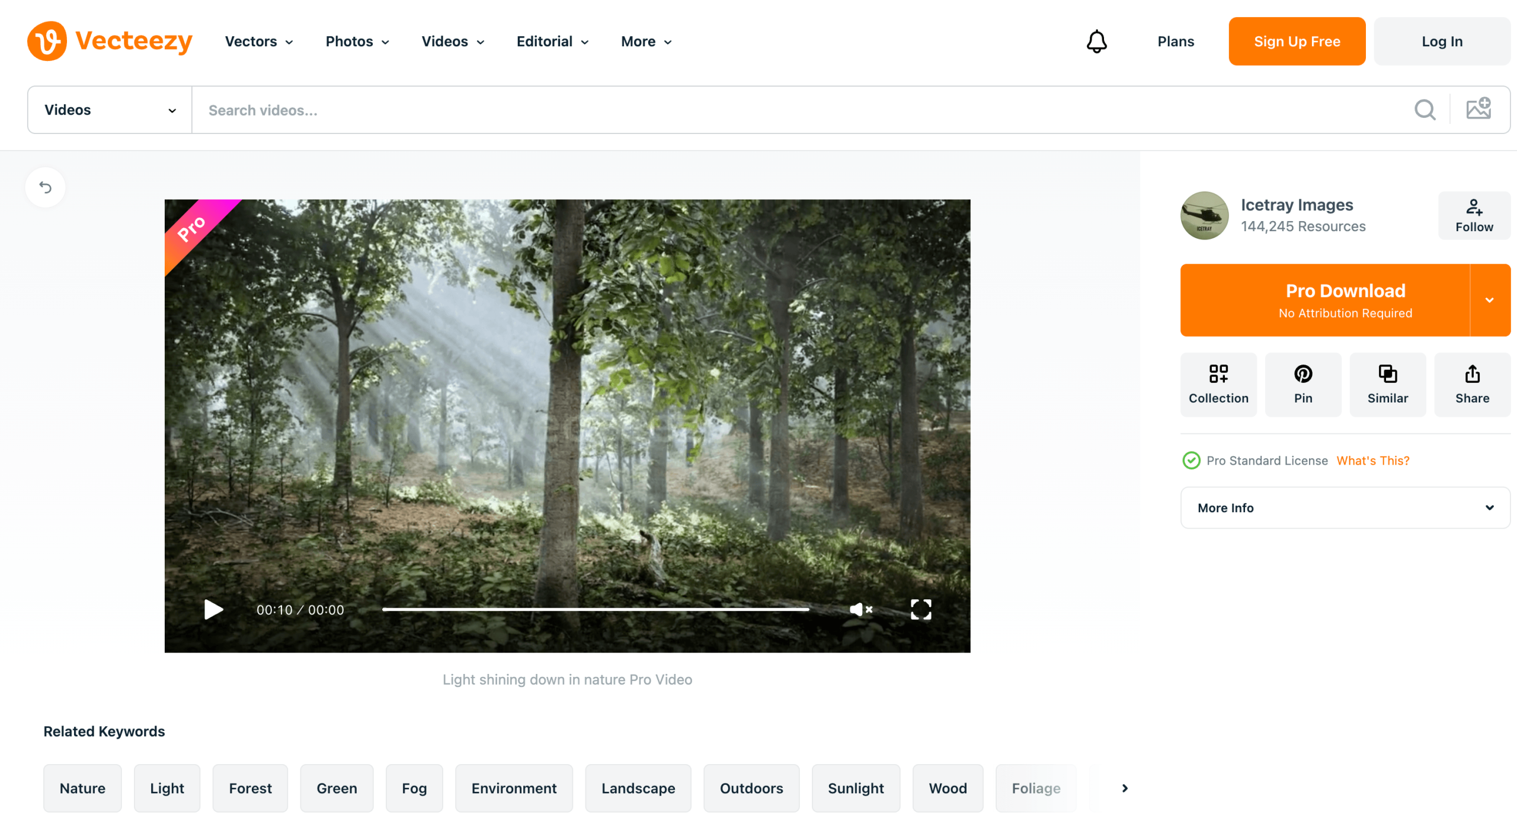This screenshot has width=1517, height=818.
Task: Select the Green keyword
Action: [337, 788]
